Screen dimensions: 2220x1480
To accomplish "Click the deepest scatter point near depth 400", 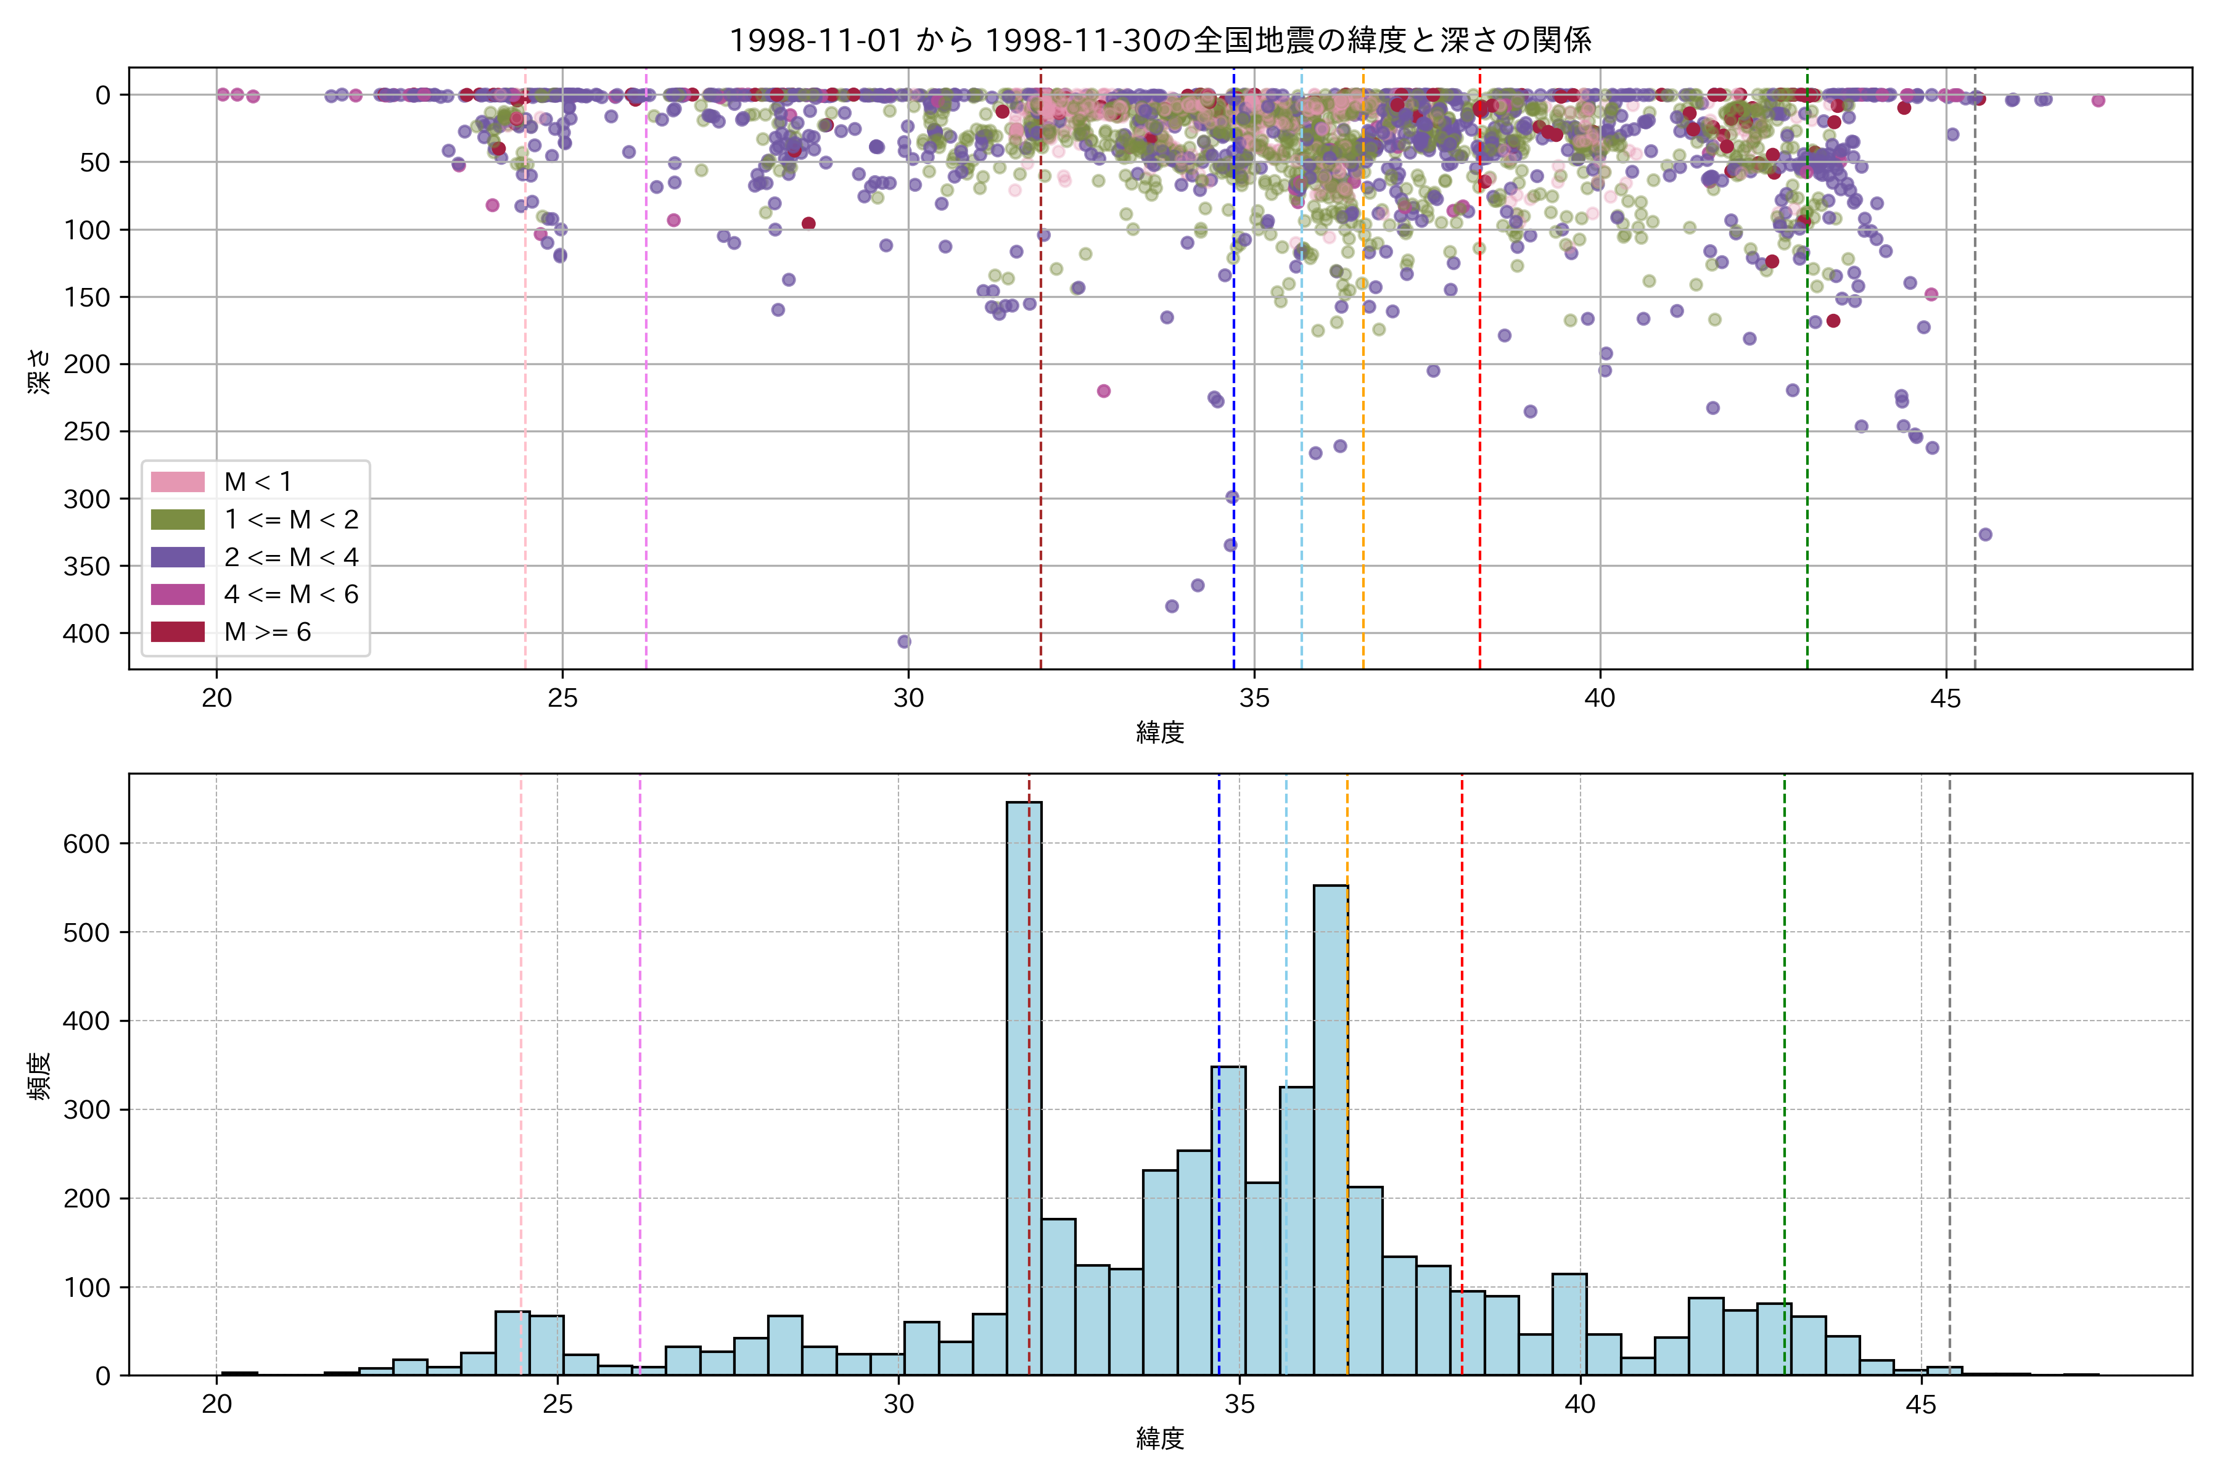I will [x=904, y=642].
